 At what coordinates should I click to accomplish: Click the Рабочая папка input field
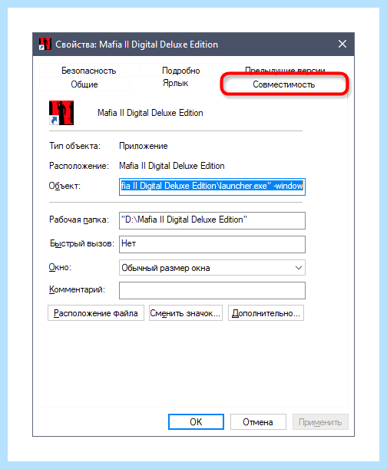(212, 220)
